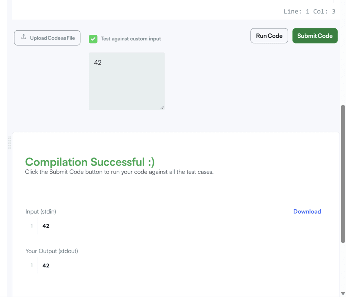Image resolution: width=346 pixels, height=297 pixels.
Task: Select the Your Output (stdout) label
Action: click(52, 251)
